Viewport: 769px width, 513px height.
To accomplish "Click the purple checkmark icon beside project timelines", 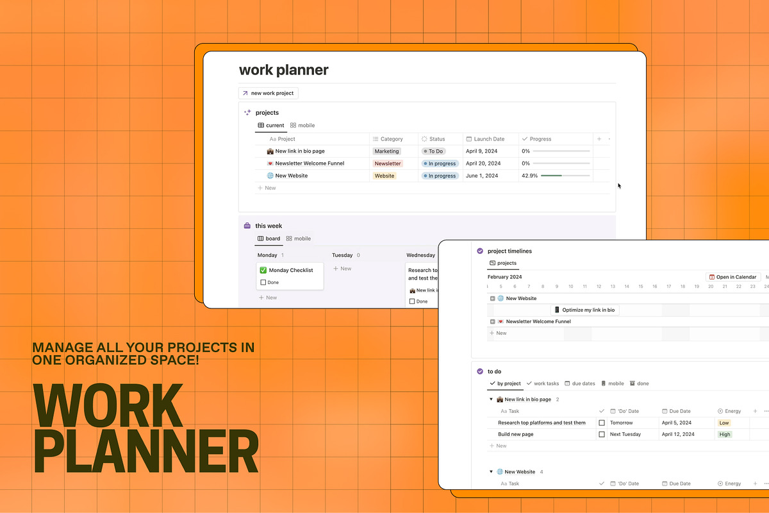I will click(x=480, y=251).
